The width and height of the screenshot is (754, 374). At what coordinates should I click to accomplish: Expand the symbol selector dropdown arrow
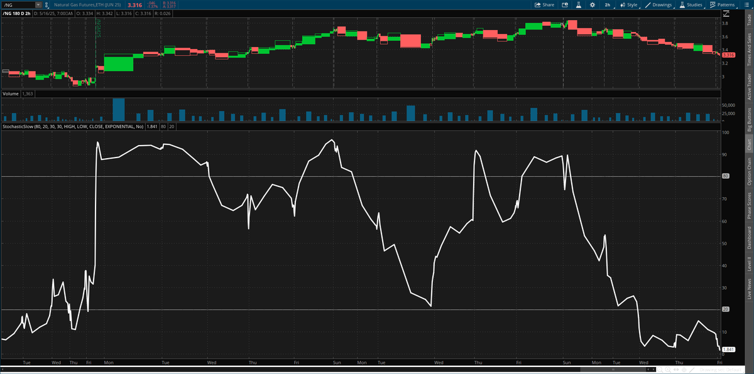[40, 4]
